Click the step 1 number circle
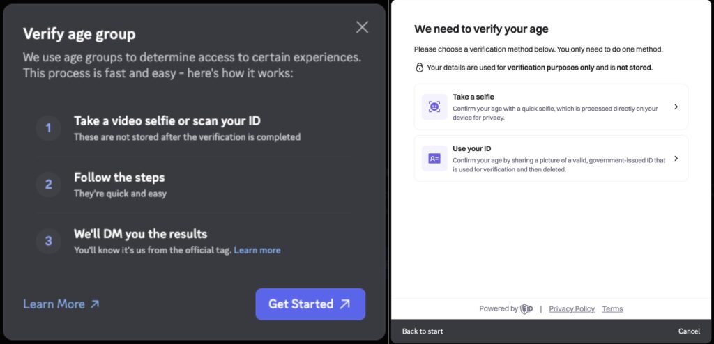This screenshot has height=344, width=714. tap(48, 128)
